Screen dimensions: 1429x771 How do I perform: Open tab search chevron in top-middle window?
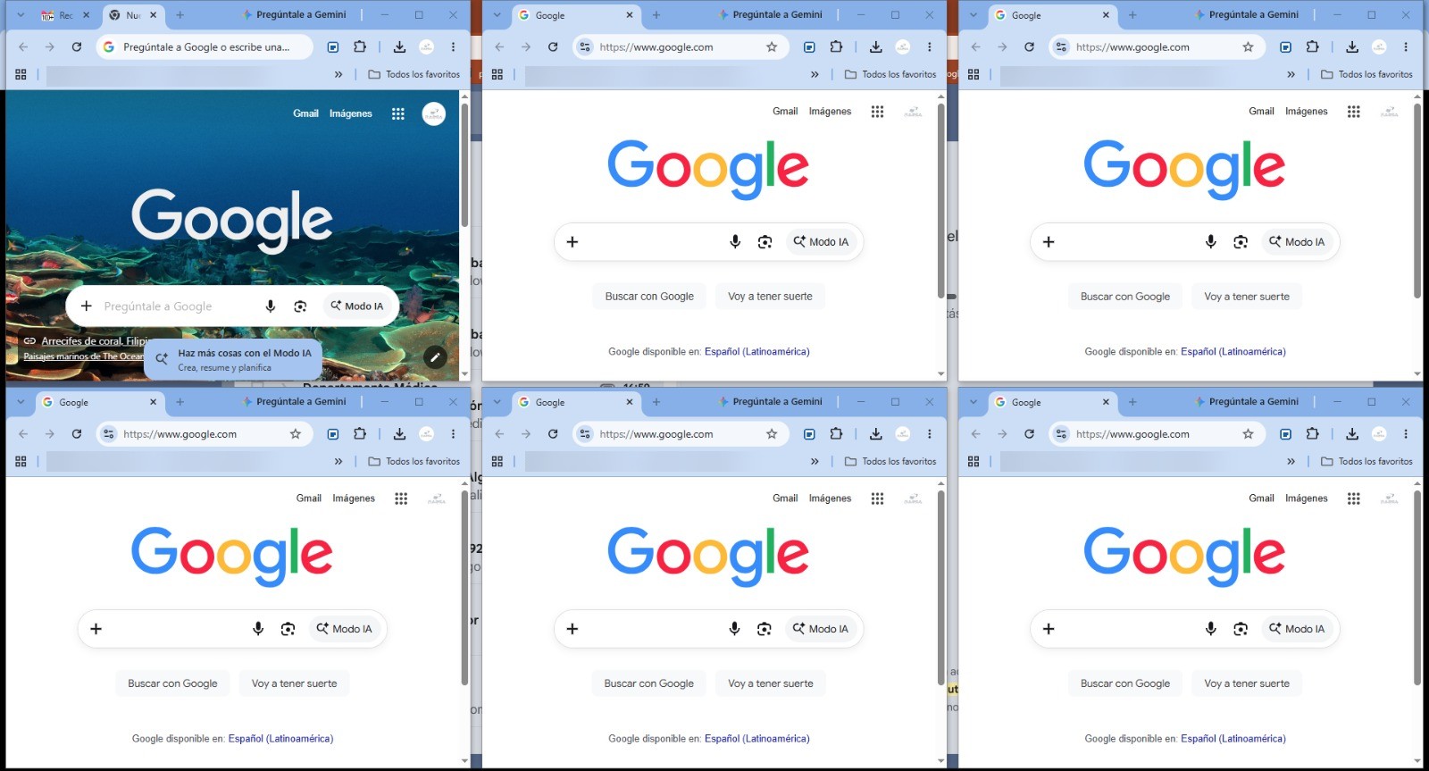point(497,15)
